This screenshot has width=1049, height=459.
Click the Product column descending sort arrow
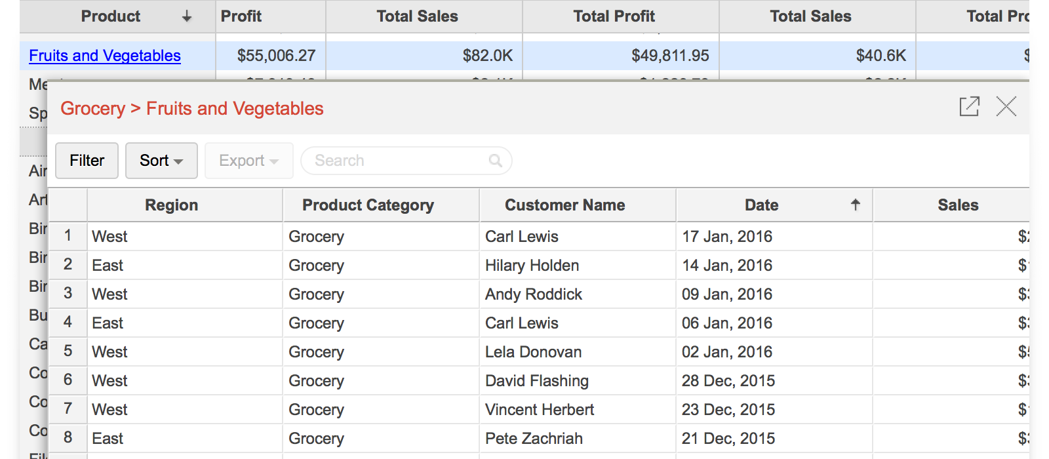[187, 16]
